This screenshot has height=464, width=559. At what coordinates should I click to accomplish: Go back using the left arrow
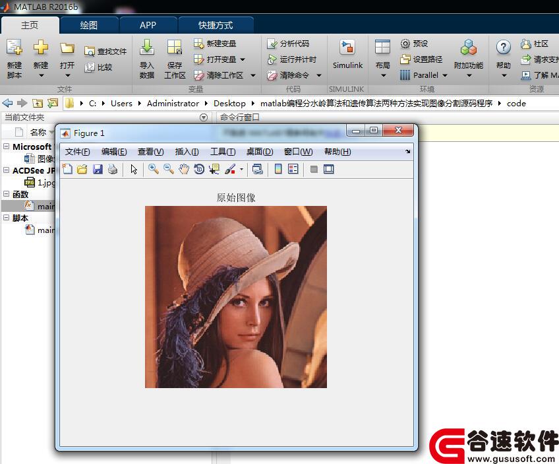coord(7,103)
